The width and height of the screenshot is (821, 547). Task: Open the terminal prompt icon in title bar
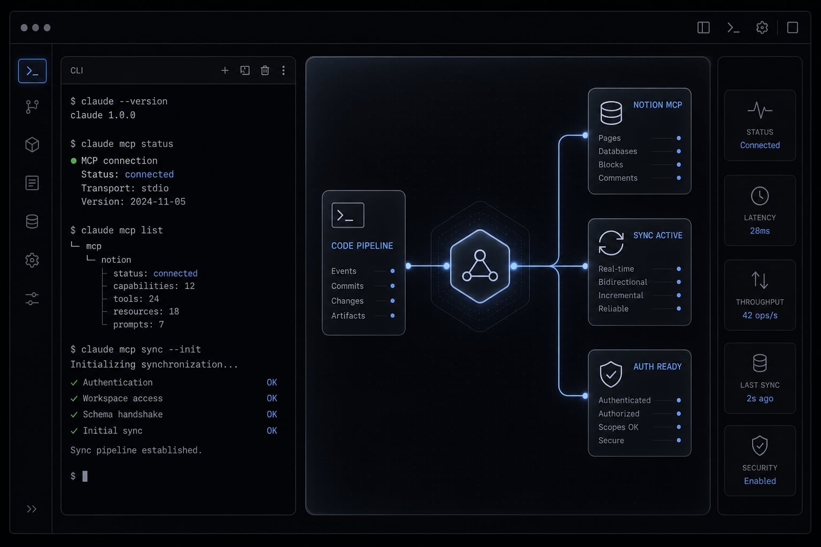pyautogui.click(x=733, y=28)
